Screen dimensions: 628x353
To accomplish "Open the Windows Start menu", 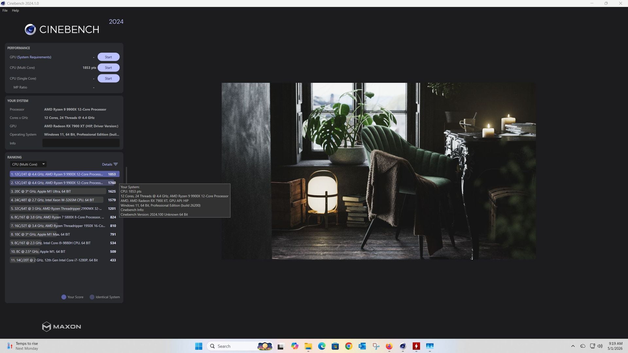I will tap(199, 346).
